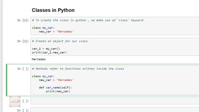The image size is (199, 112).
Task: Click new_car = 'Mercedes' in the active cell
Action: [56, 80]
